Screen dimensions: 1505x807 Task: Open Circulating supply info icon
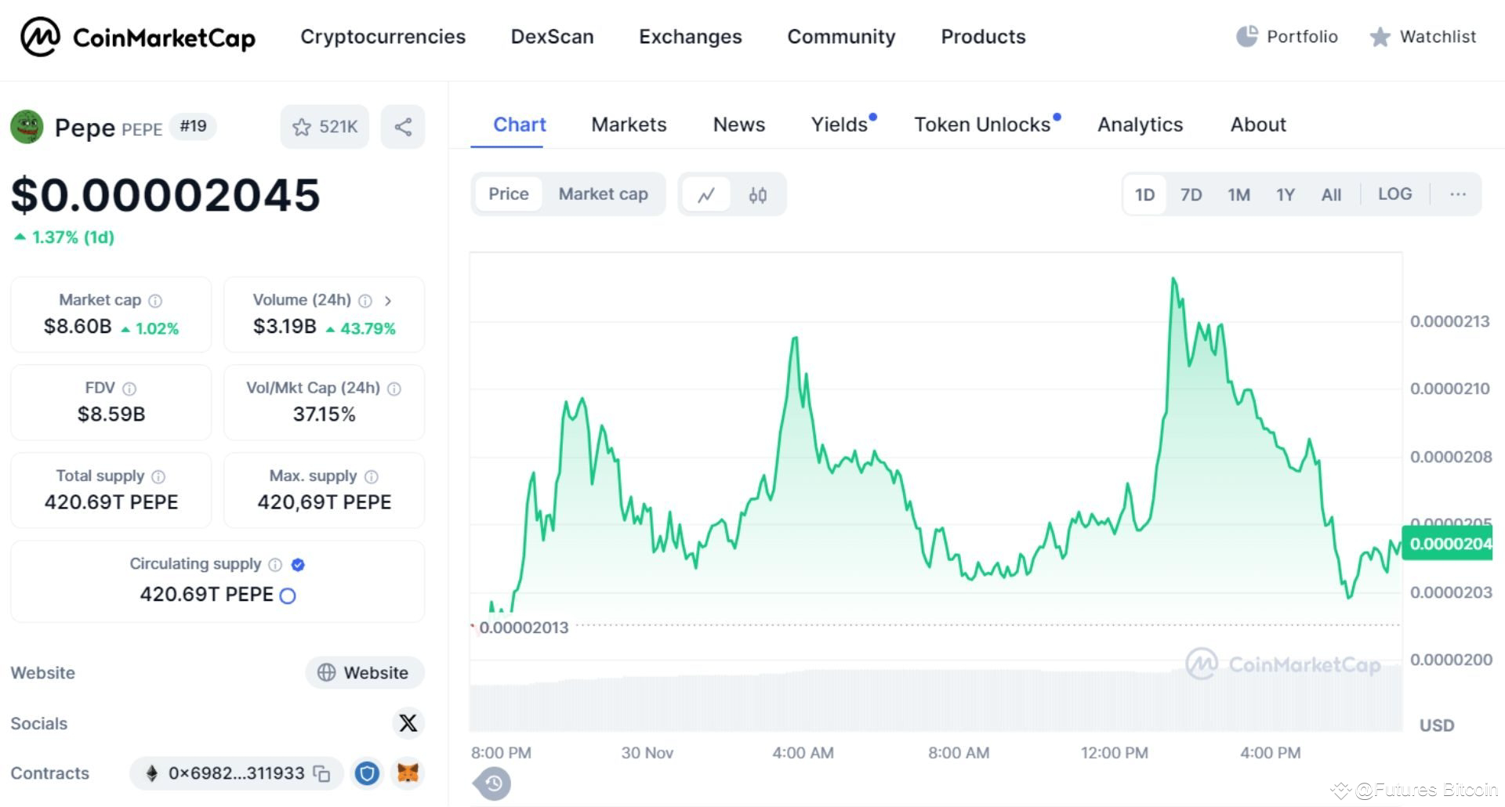pos(275,564)
